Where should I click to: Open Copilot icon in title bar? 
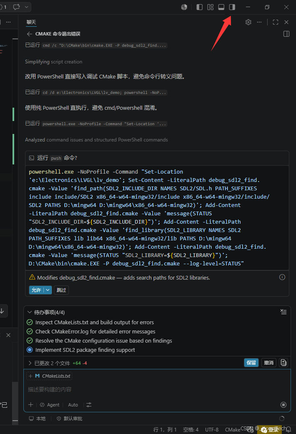coord(184,7)
